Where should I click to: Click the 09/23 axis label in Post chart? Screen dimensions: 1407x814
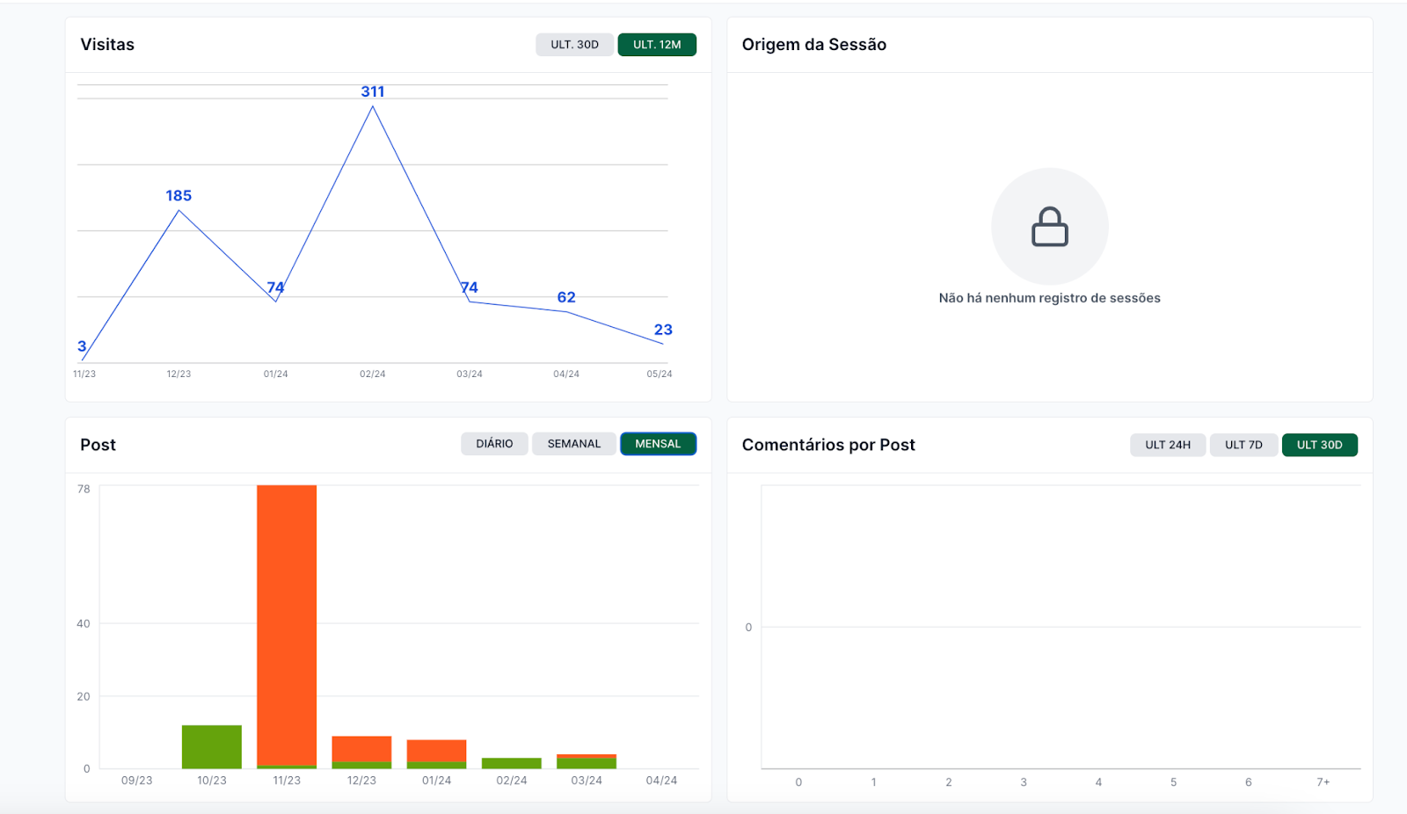(x=136, y=781)
